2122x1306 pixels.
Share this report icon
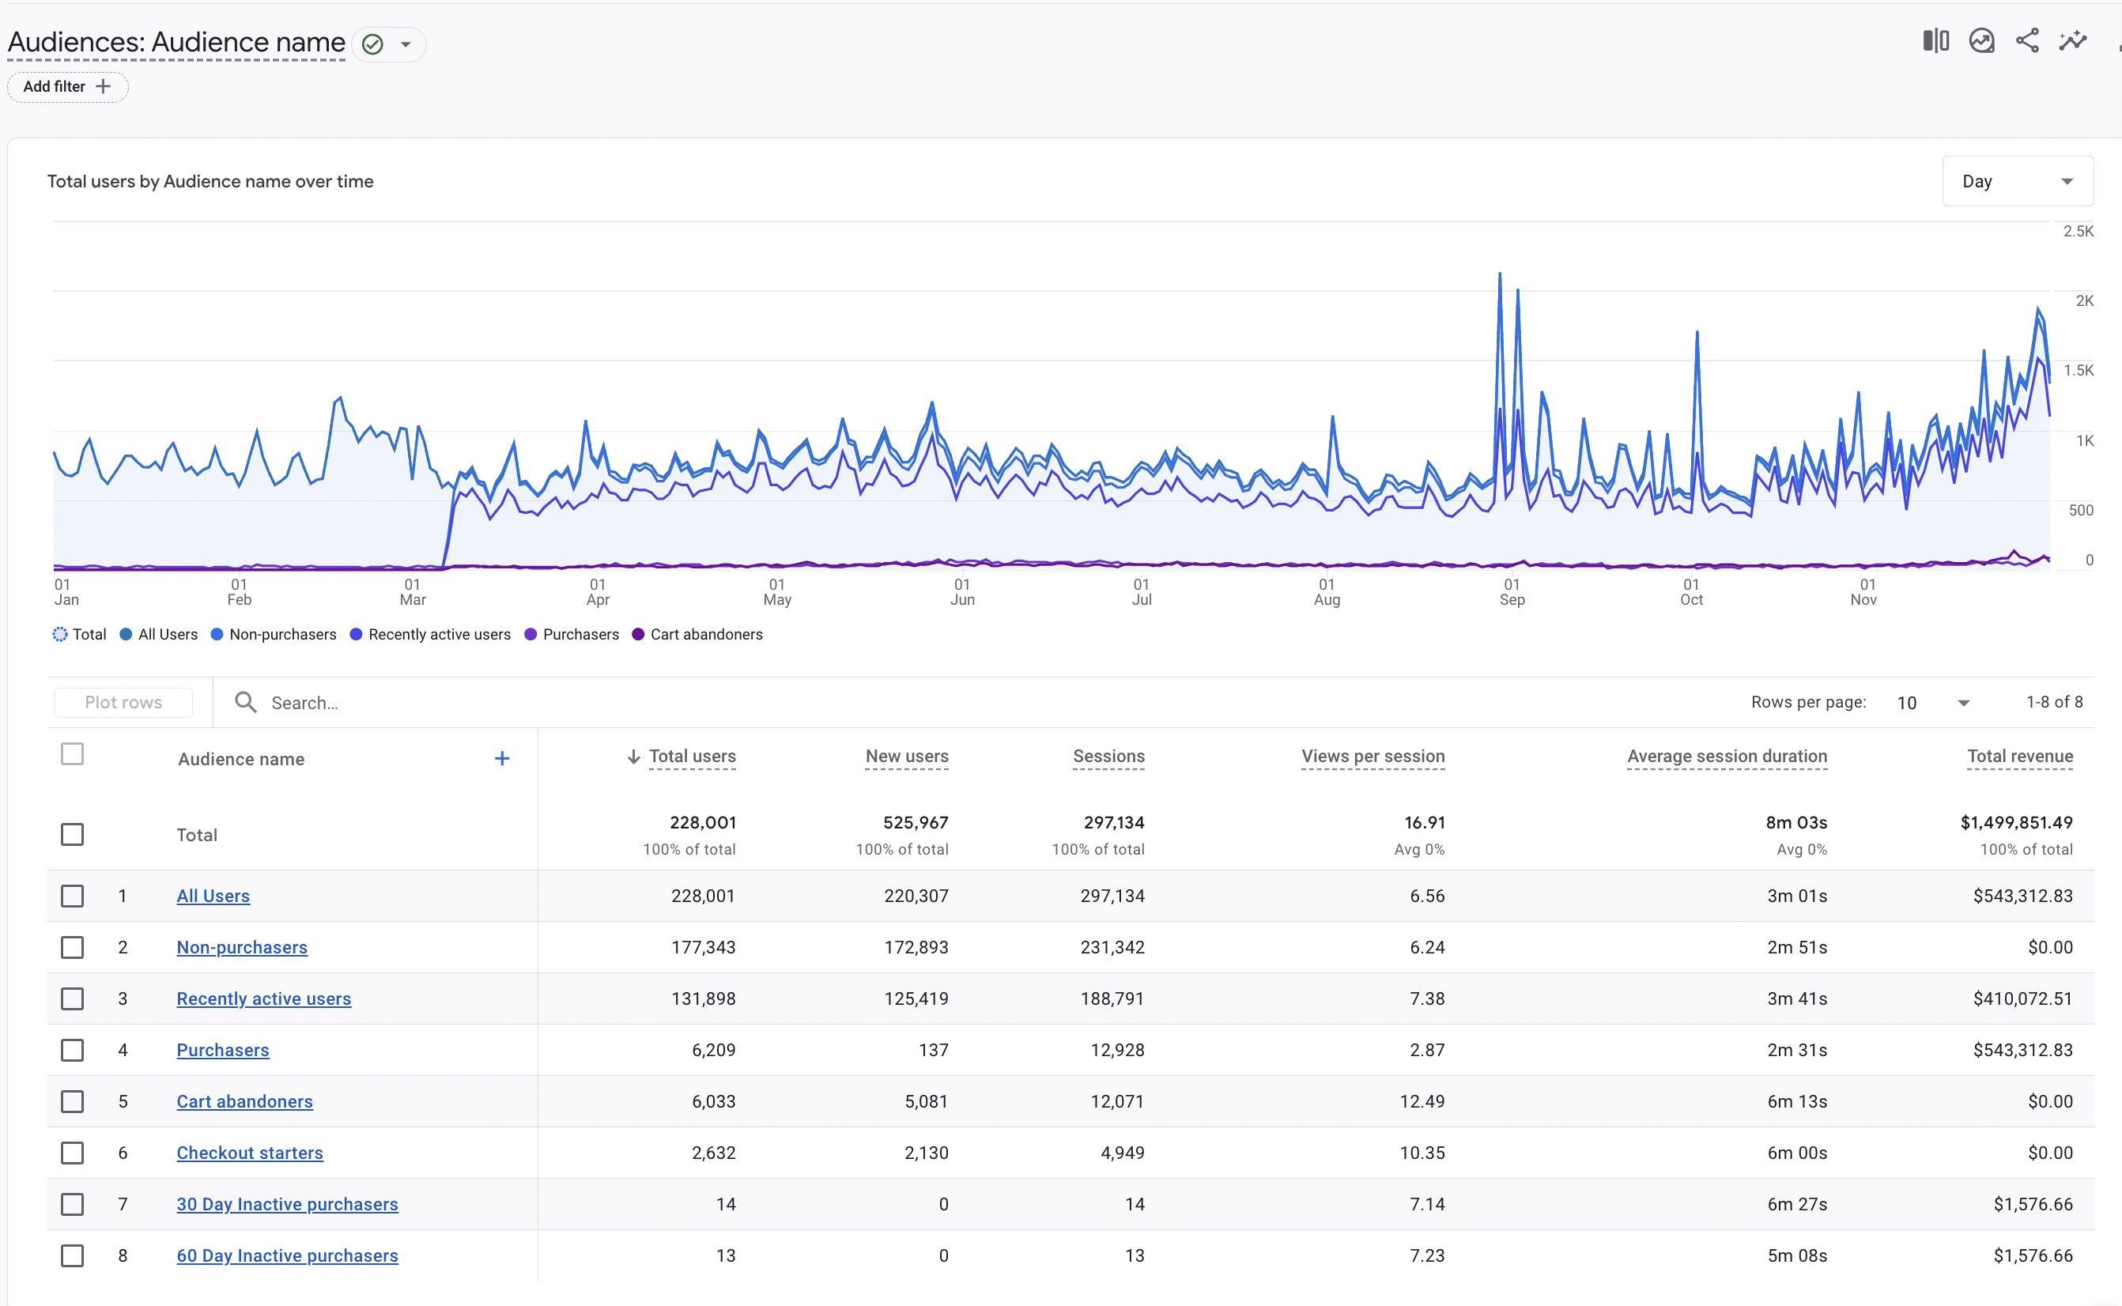(x=2027, y=40)
